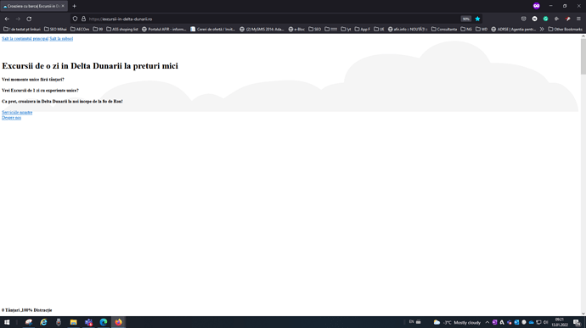Open the App F bookmark folder
The width and height of the screenshot is (586, 328).
pos(362,29)
